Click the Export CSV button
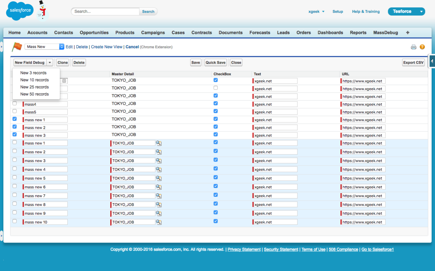This screenshot has width=435, height=271. click(413, 62)
